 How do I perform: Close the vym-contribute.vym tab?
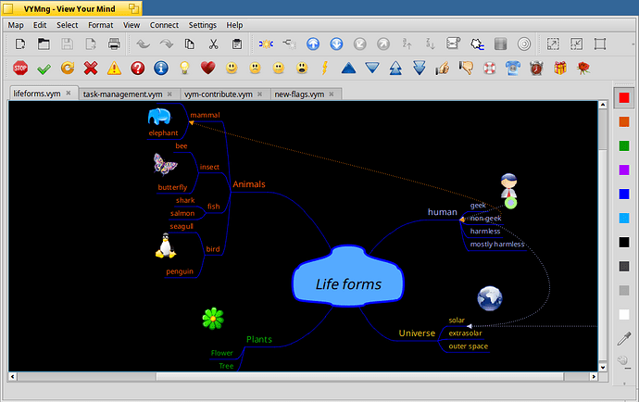tap(262, 94)
